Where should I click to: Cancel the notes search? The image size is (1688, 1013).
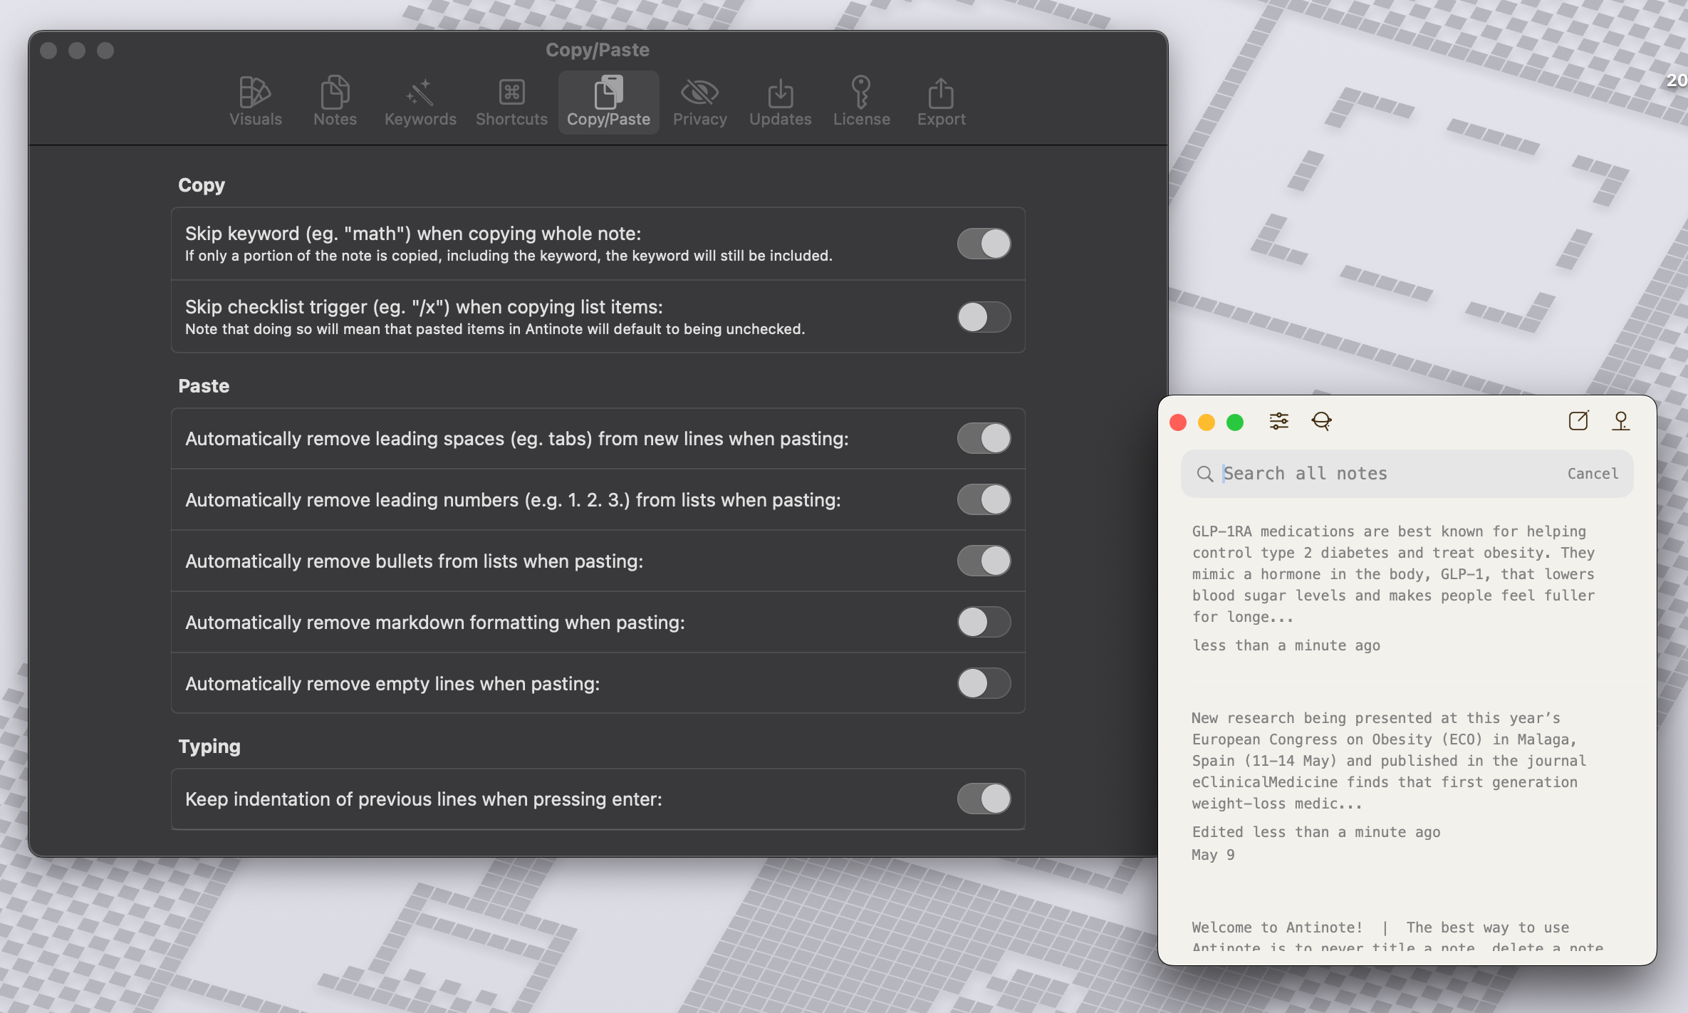[1592, 473]
